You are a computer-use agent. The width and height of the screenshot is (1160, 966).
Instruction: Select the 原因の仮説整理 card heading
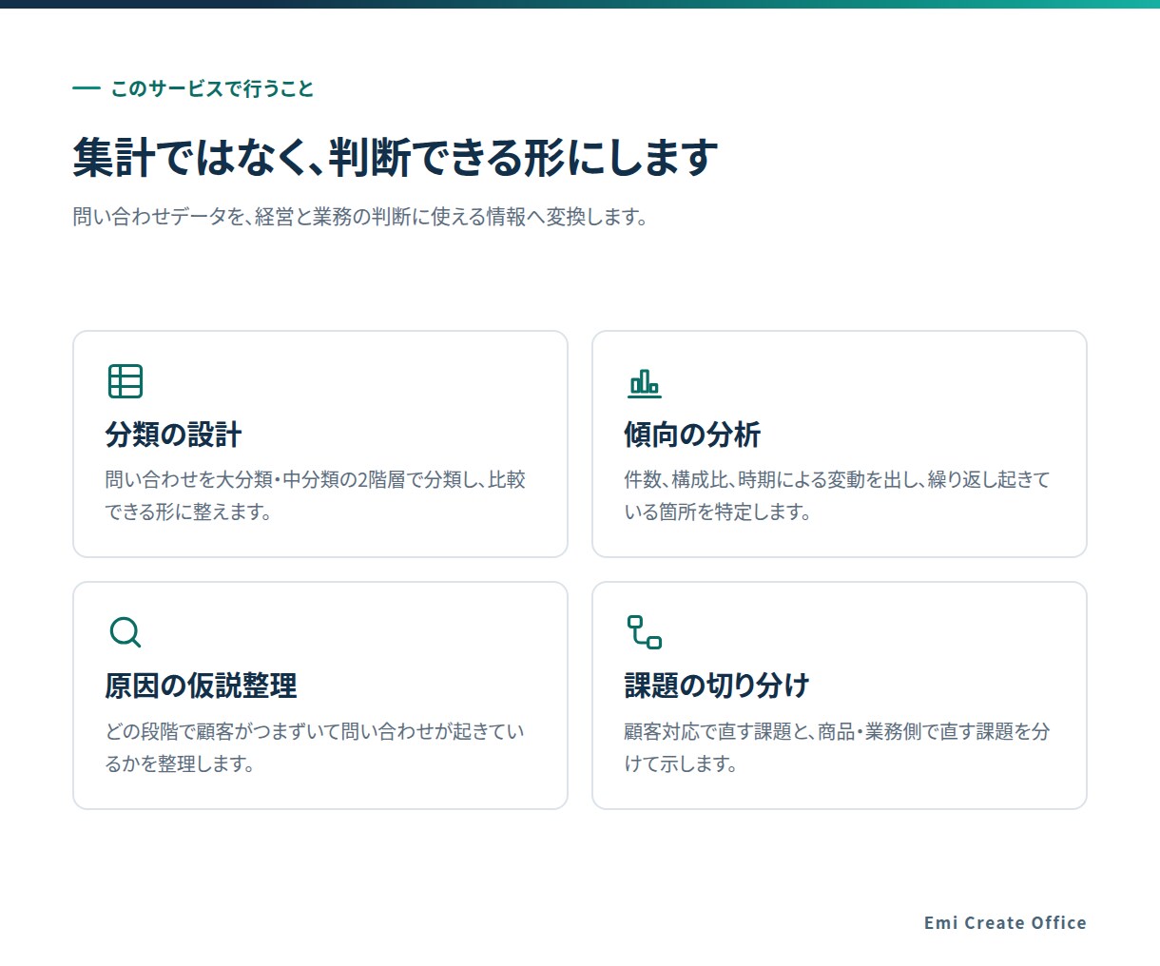(x=202, y=686)
